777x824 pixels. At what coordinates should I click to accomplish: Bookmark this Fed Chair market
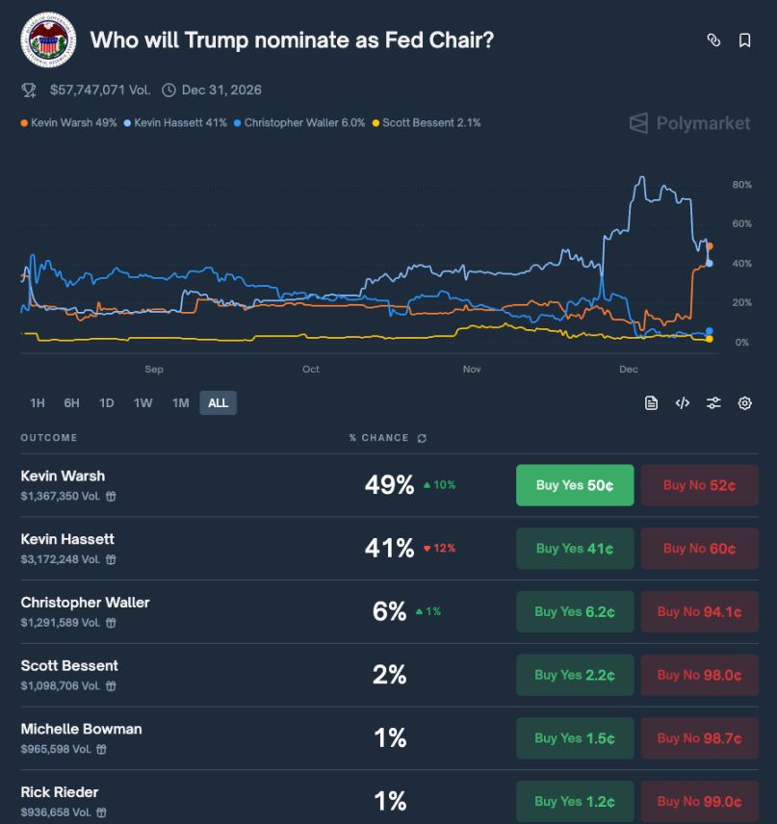pos(744,40)
